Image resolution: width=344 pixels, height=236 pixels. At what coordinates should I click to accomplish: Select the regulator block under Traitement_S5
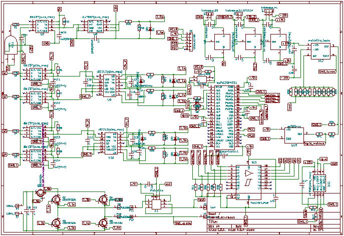tap(222, 42)
